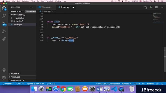Screen dimensions: 166x93
Task: Expand the OUTLINE section
Action: click(15, 74)
